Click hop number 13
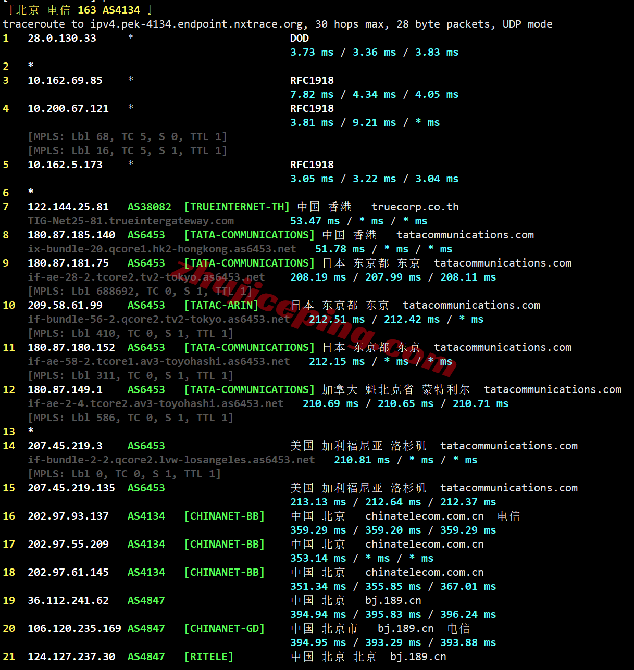This screenshot has height=670, width=634. tap(9, 432)
